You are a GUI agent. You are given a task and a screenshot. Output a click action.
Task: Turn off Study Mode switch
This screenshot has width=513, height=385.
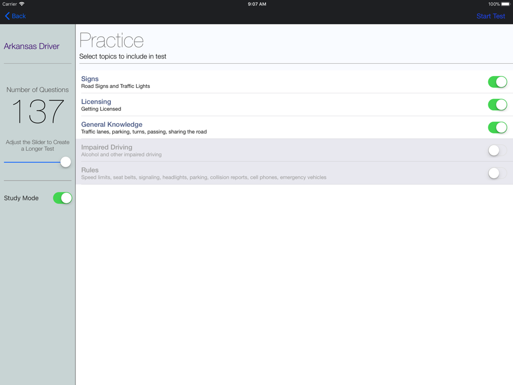point(63,198)
